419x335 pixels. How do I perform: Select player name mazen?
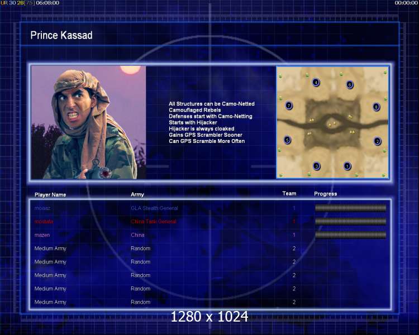pos(42,235)
